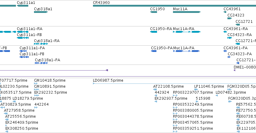Click the Cyp311a1-PA protein glyph

click(x=23, y=51)
